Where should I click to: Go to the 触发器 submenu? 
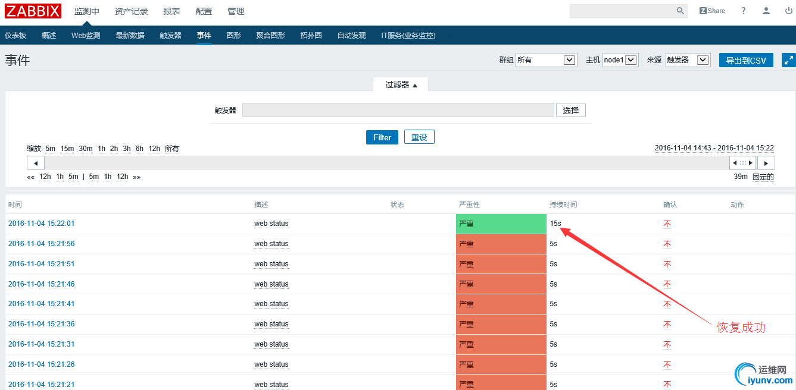coord(171,36)
